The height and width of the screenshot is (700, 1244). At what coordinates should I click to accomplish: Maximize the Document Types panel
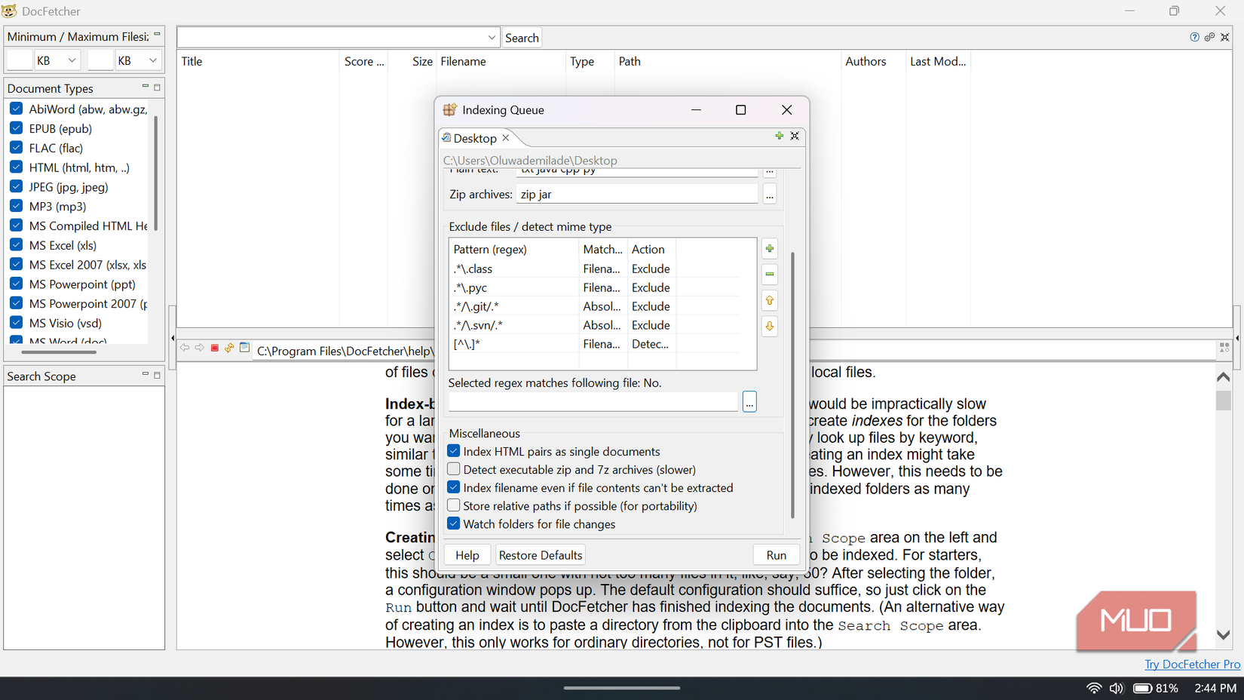(x=157, y=87)
